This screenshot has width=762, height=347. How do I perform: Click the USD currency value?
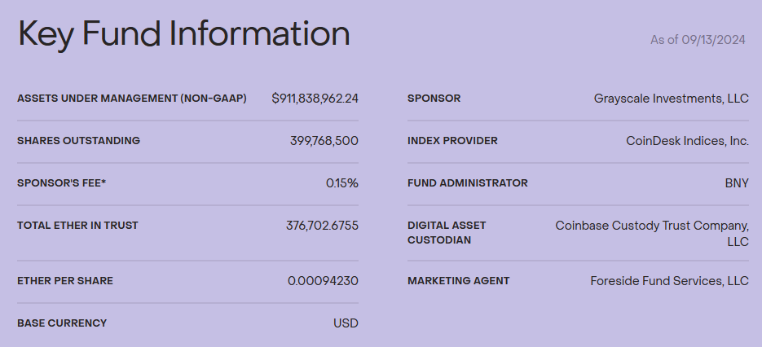[346, 323]
